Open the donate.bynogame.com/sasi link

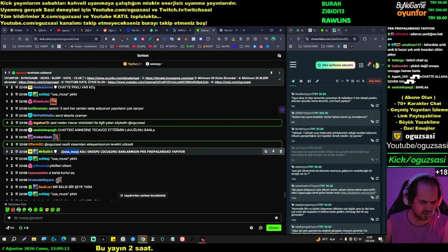(x=169, y=78)
